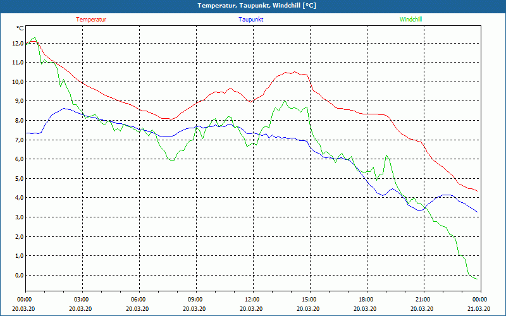Click the 7,0 y-axis value

pos(19,140)
